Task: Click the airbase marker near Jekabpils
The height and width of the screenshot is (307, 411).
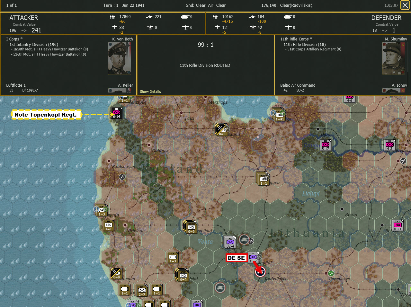Action: (x=403, y=161)
